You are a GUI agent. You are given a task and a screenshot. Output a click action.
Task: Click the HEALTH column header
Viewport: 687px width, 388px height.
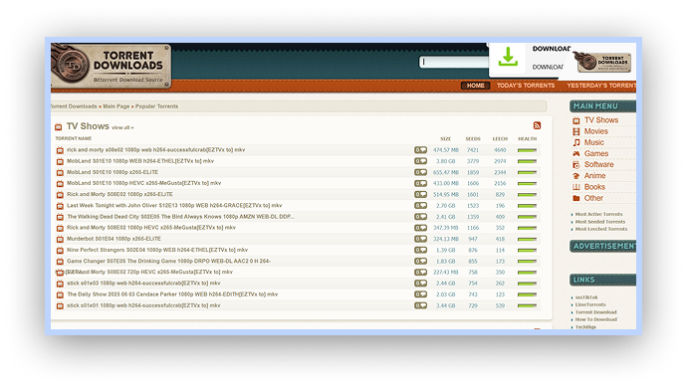tap(527, 139)
